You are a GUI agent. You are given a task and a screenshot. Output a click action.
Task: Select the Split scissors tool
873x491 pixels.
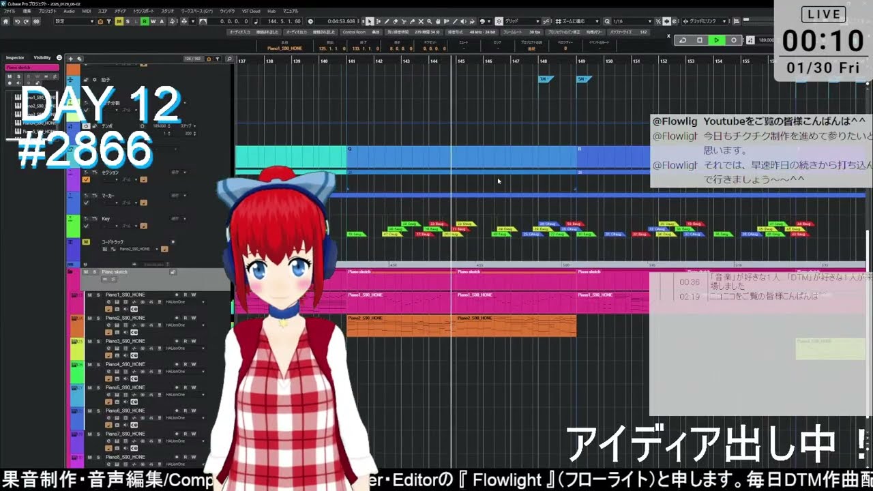click(x=404, y=21)
